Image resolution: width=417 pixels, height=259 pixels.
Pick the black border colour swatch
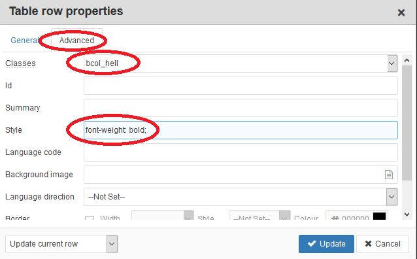tap(379, 216)
